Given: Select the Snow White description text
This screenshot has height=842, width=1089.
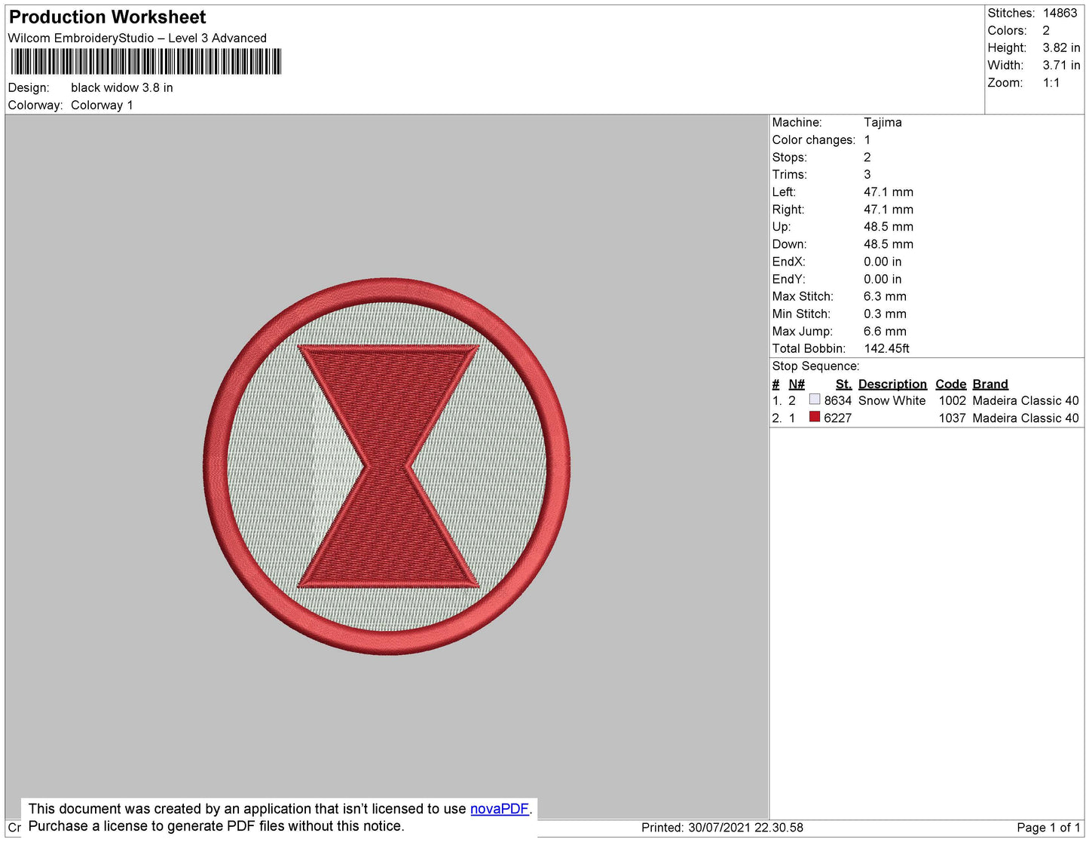Looking at the screenshot, I should click(x=892, y=401).
